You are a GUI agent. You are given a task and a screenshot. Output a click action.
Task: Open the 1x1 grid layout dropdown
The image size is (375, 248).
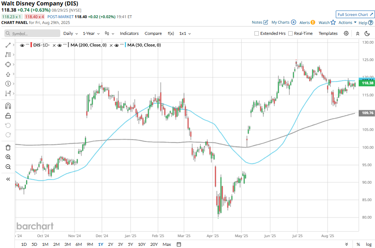(185, 33)
